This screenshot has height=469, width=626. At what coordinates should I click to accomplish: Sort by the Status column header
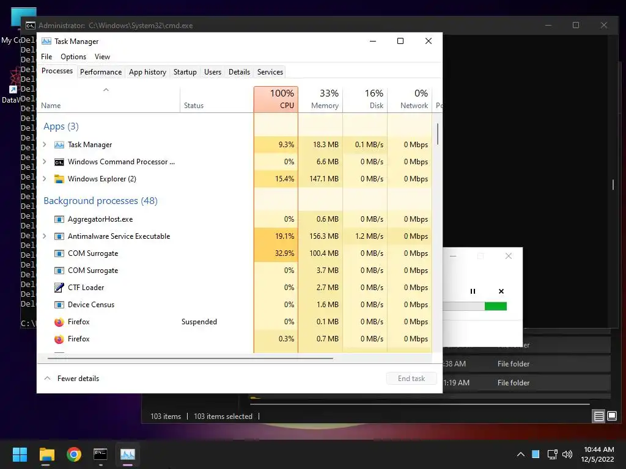216,100
